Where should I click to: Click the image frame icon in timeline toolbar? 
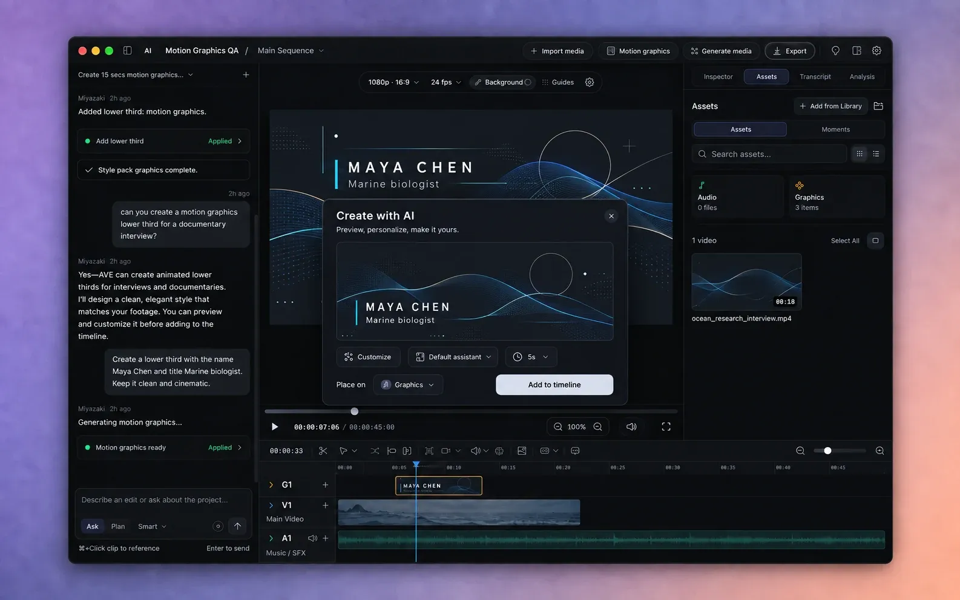point(522,451)
